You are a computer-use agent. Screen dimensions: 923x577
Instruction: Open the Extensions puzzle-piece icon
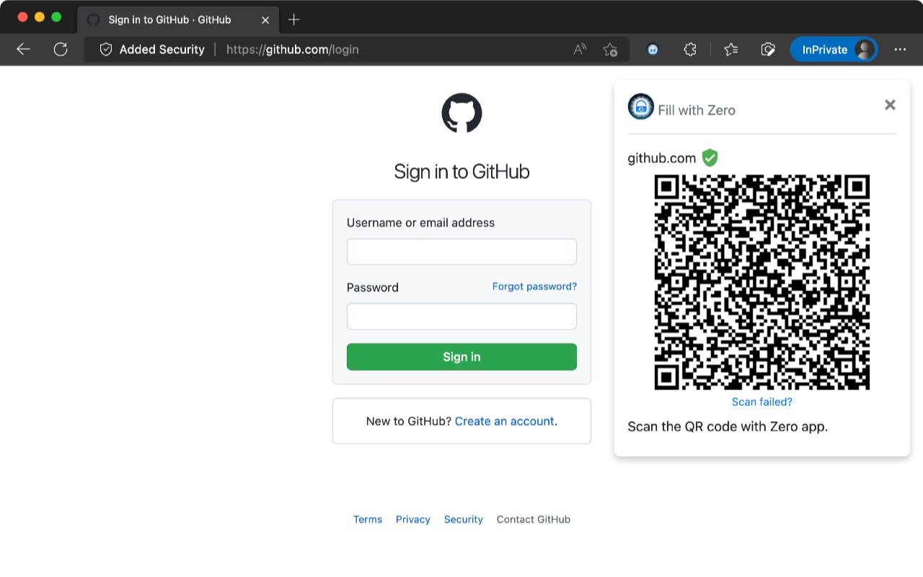coord(690,49)
